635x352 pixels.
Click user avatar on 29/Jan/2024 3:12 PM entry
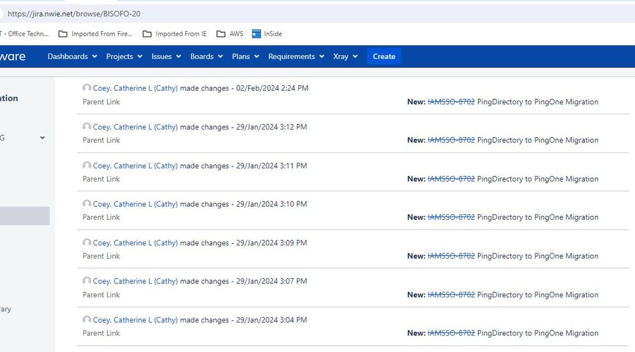tap(86, 126)
